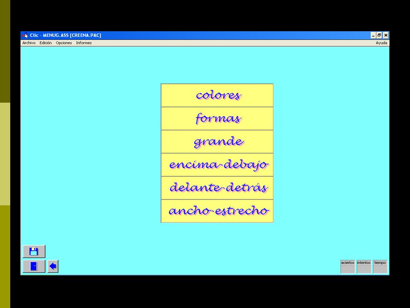
Task: Click the blue door exit icon
Action: coord(34,267)
